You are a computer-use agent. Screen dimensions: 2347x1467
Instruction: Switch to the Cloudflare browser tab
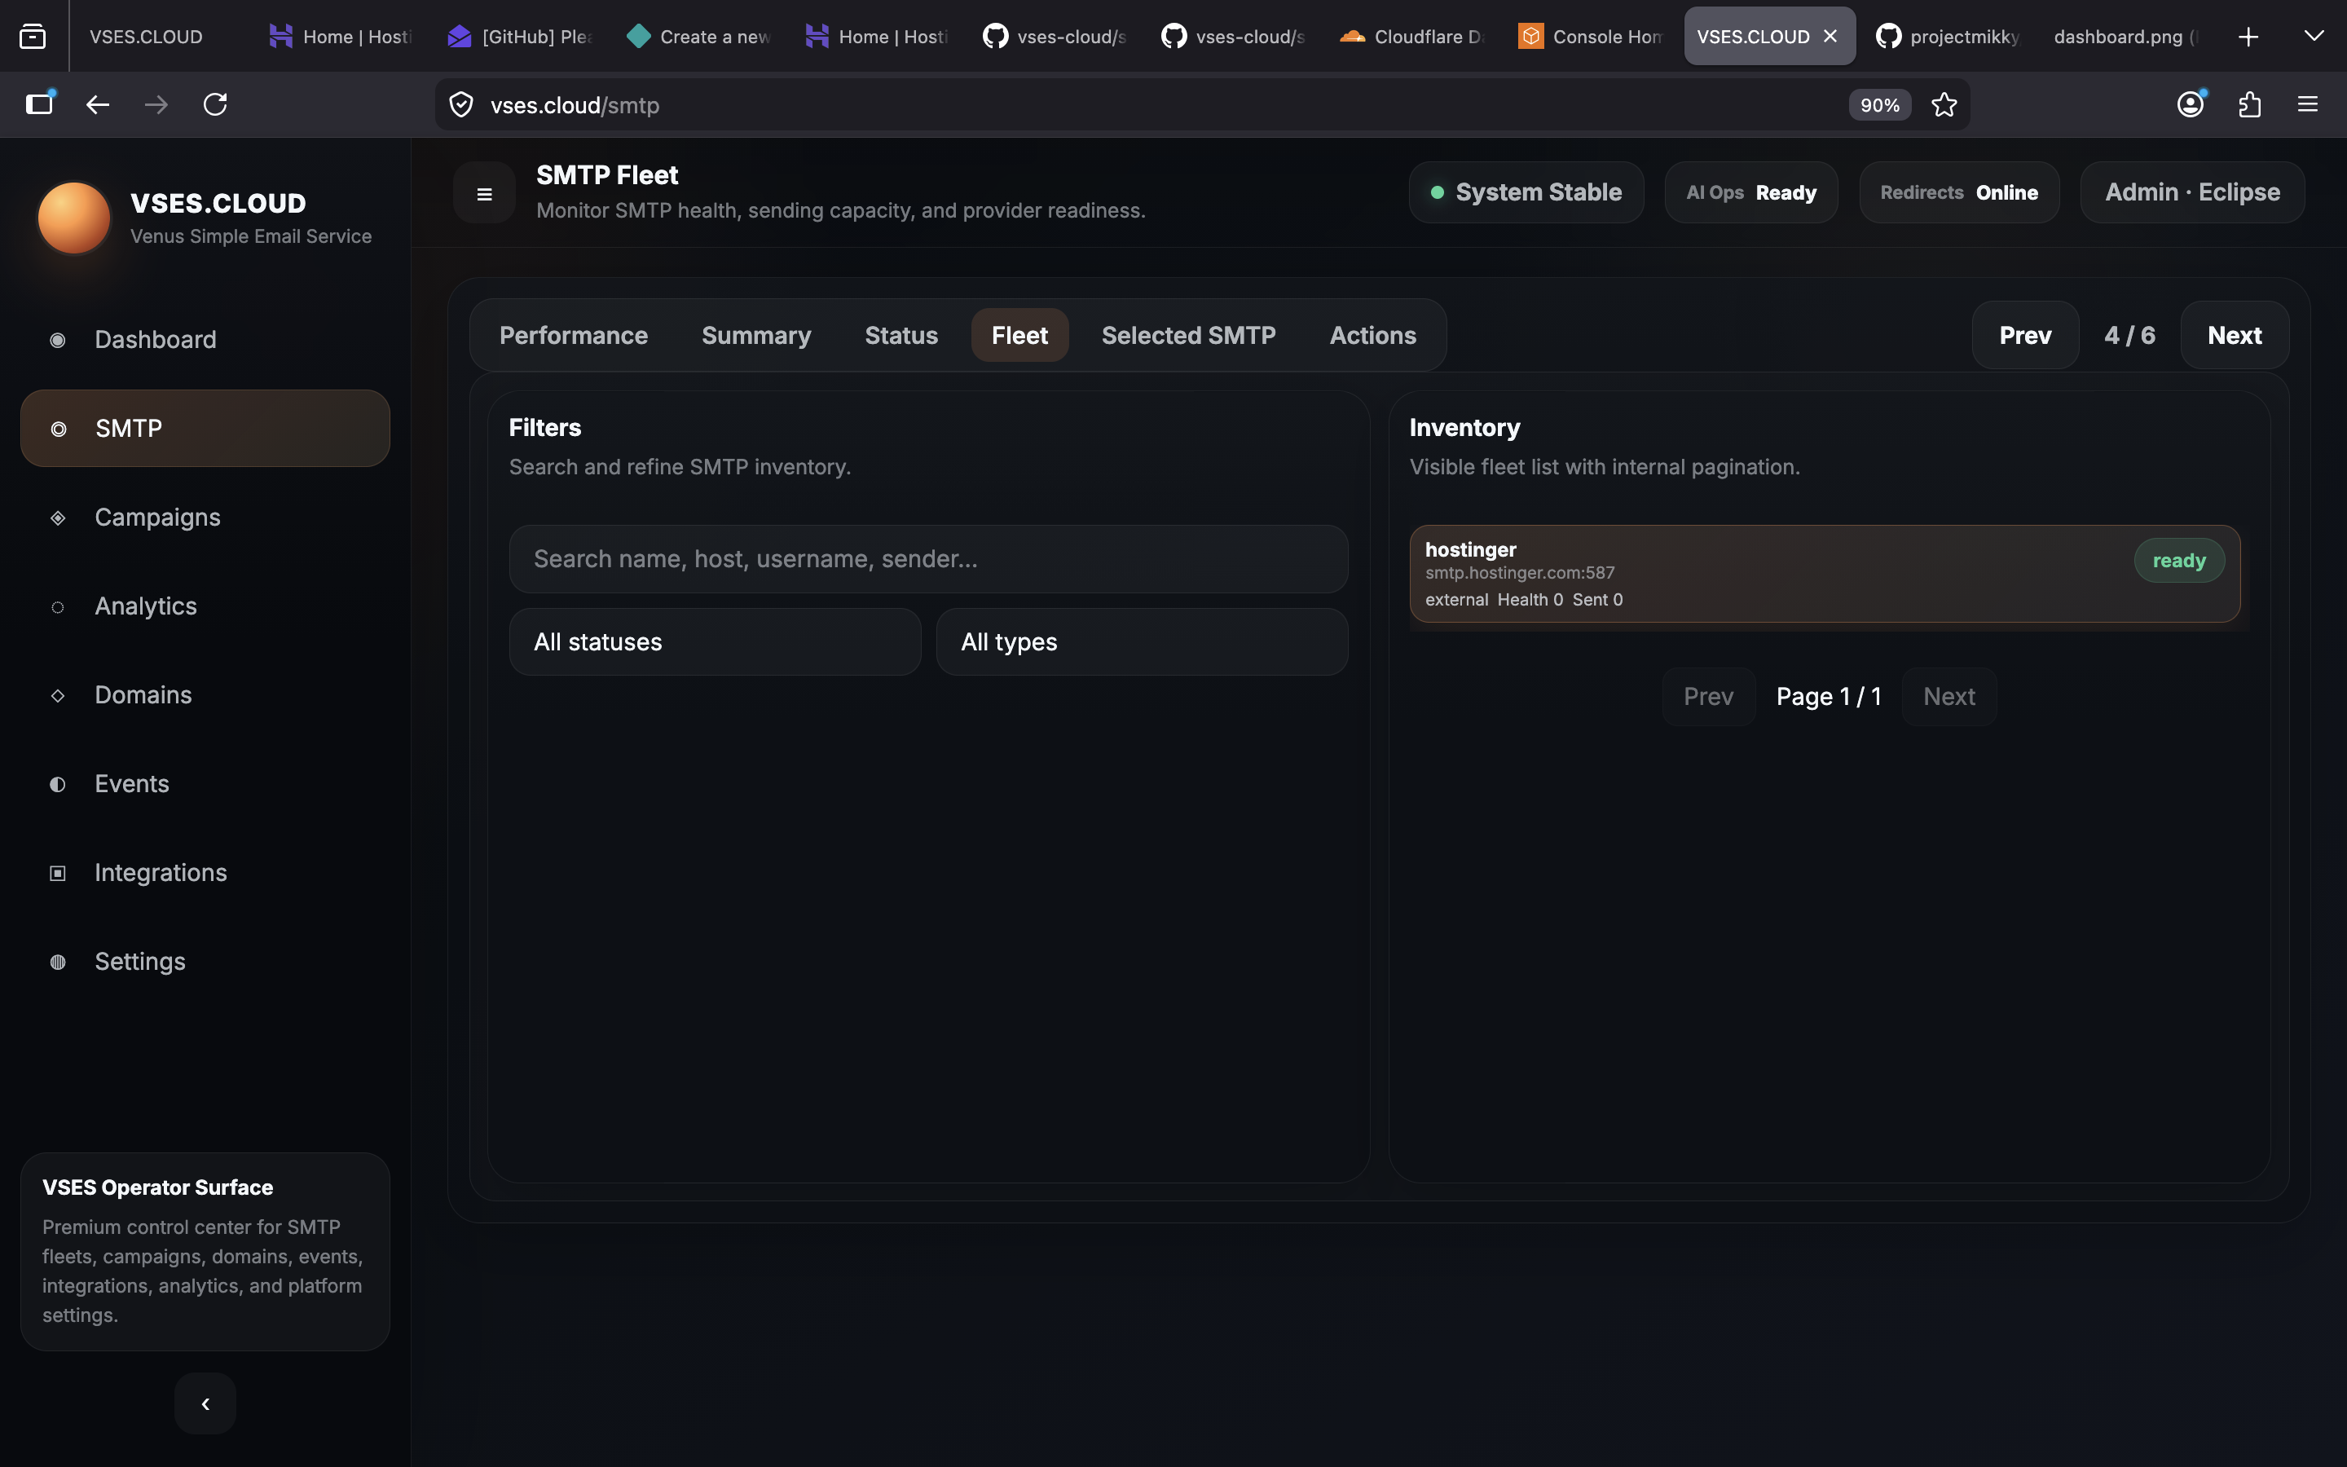point(1412,37)
